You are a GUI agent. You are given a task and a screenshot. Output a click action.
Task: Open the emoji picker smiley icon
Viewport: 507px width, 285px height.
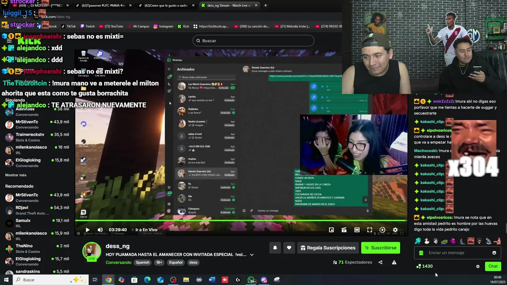[x=494, y=253]
